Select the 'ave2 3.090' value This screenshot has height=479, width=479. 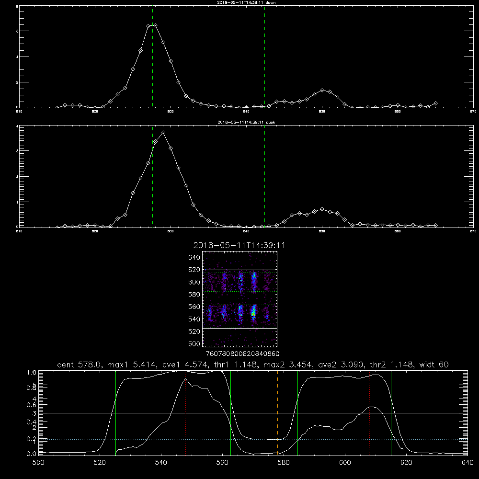[342, 365]
